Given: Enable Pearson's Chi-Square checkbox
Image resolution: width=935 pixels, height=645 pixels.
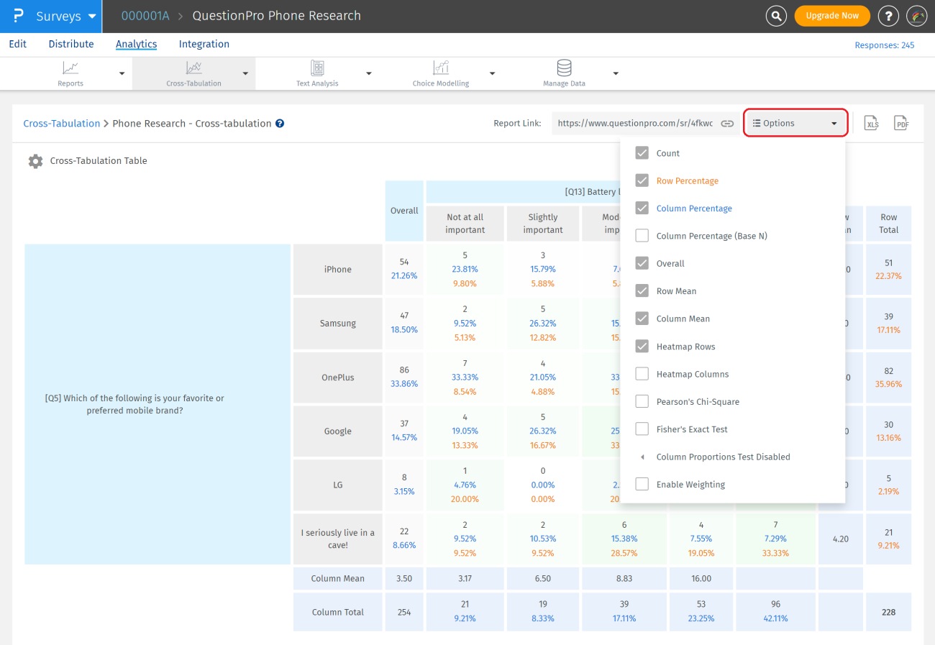Looking at the screenshot, I should pyautogui.click(x=642, y=402).
